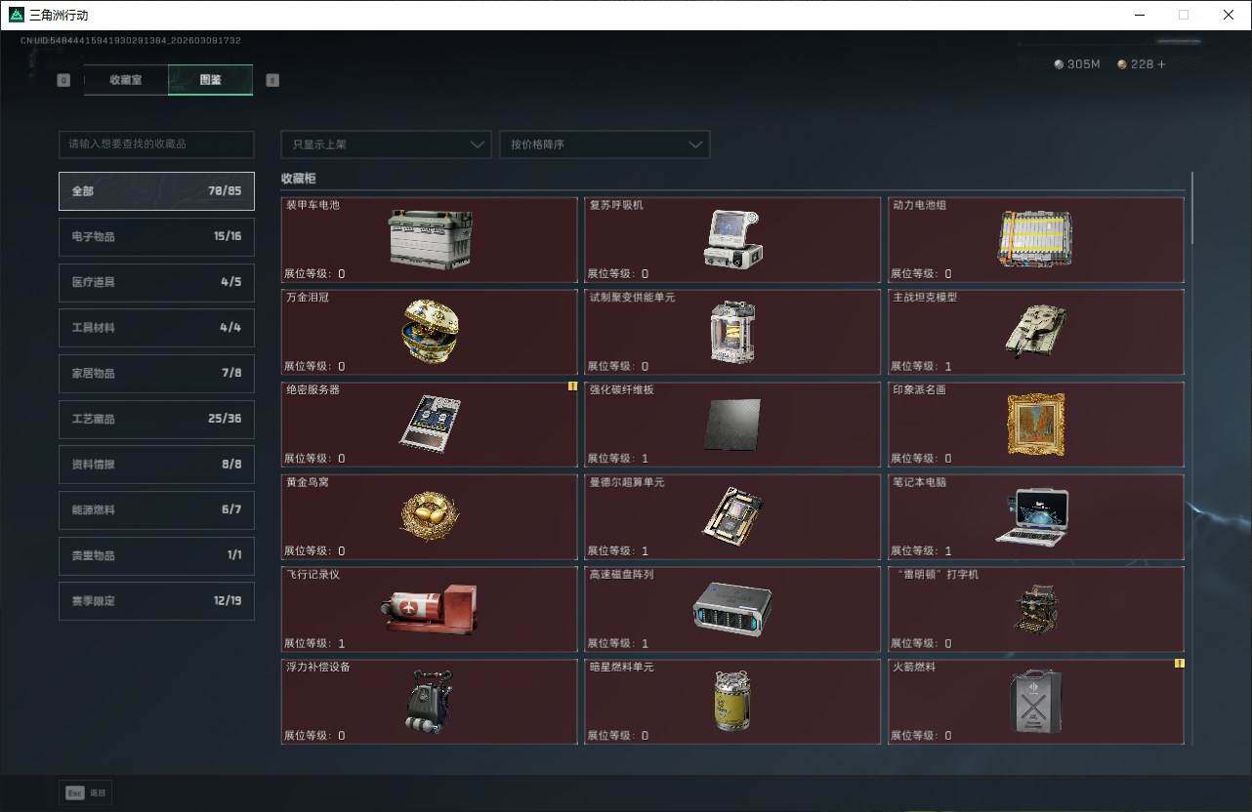Expand the 赛季限定 category section
Image resolution: width=1252 pixels, height=812 pixels.
click(155, 600)
